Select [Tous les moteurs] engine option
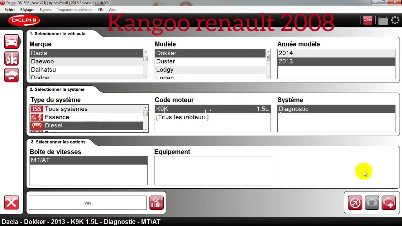 pos(213,117)
